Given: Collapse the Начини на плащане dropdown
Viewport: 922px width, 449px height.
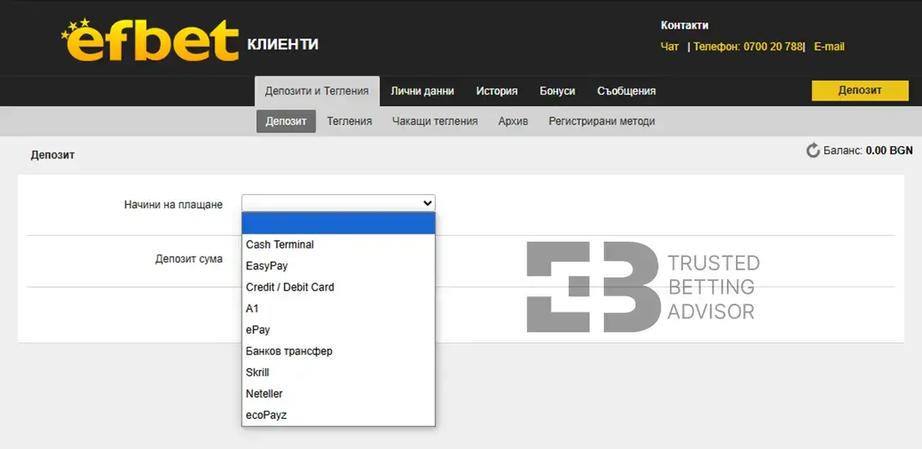Looking at the screenshot, I should [x=338, y=203].
